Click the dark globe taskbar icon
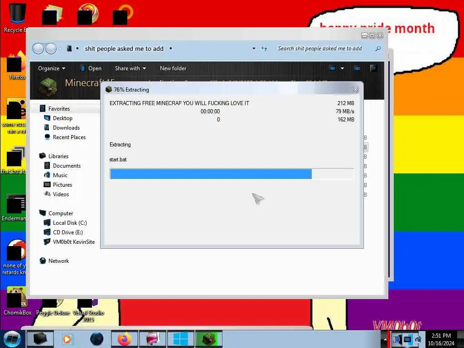The width and height of the screenshot is (464, 348). pos(97,339)
